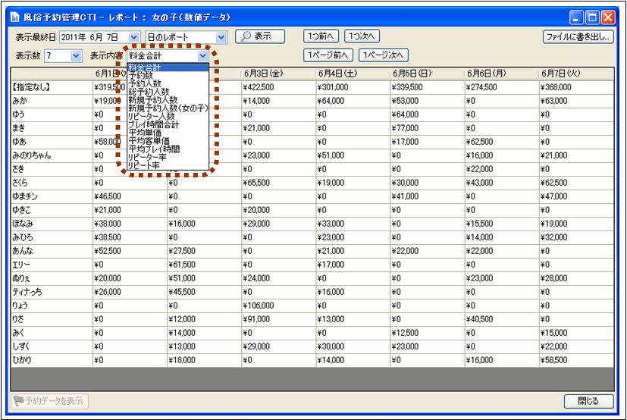Click the 表示 button with magnifier icon
This screenshot has width=627, height=420.
tap(259, 36)
